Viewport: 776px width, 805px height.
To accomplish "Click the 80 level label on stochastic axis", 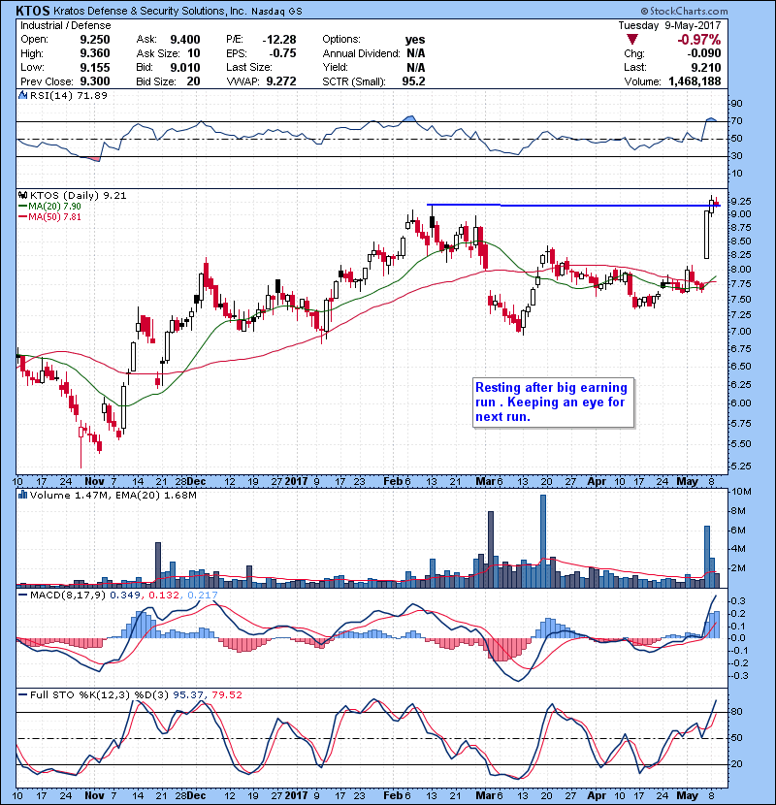I will [736, 712].
